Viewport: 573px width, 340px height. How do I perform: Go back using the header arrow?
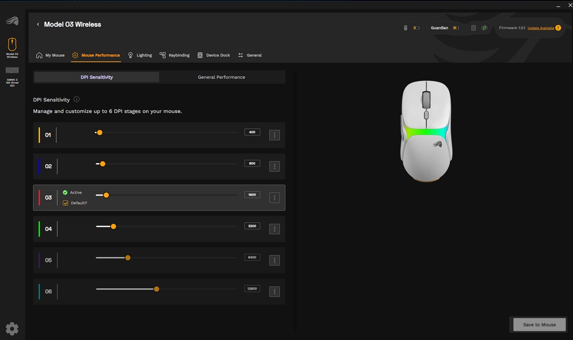pos(38,24)
